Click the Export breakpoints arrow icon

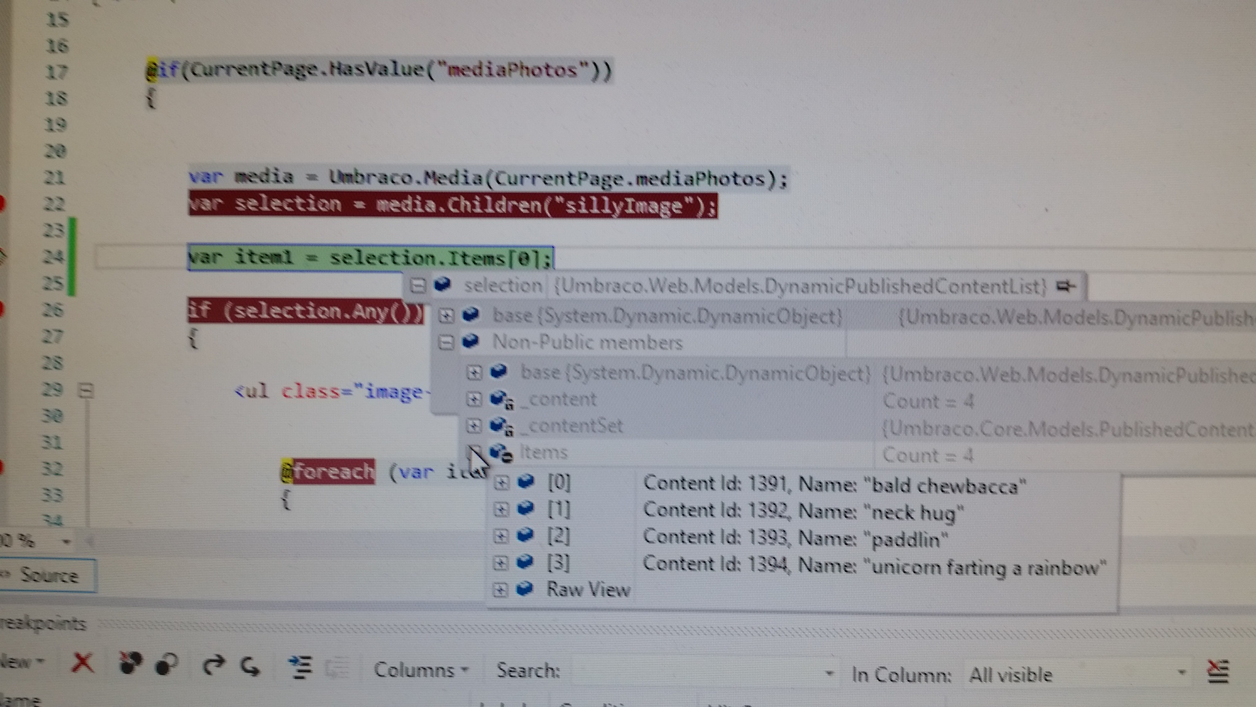(x=213, y=665)
